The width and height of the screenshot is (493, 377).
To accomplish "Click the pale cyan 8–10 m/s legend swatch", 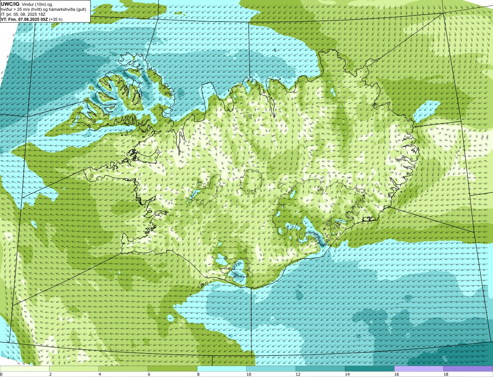I will (x=222, y=369).
